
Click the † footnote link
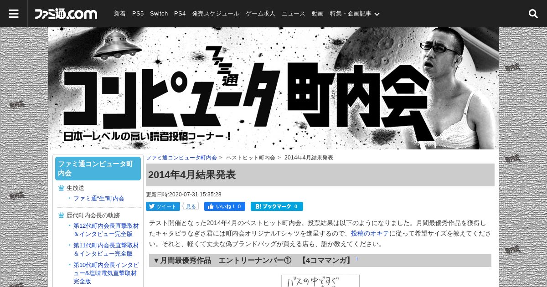pos(357,258)
